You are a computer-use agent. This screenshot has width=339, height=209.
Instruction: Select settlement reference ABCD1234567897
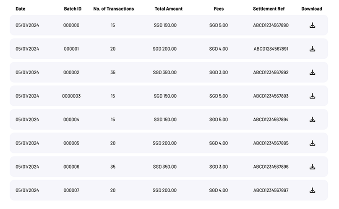click(271, 191)
